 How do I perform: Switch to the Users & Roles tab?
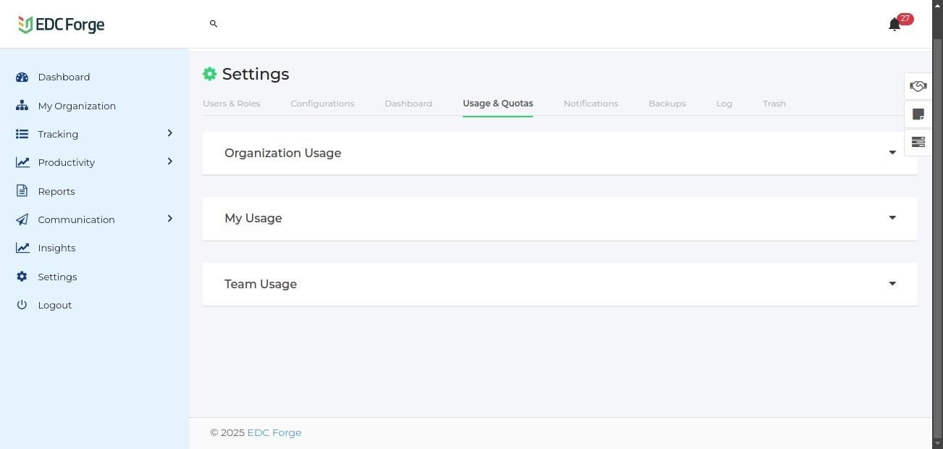coord(231,104)
